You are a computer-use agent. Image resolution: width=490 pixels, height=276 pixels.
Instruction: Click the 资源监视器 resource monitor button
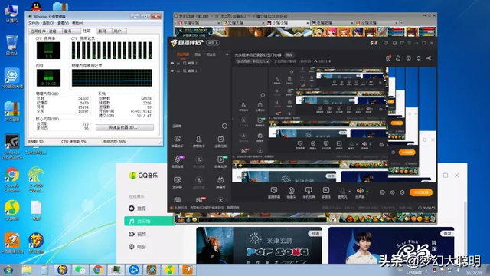tap(124, 127)
